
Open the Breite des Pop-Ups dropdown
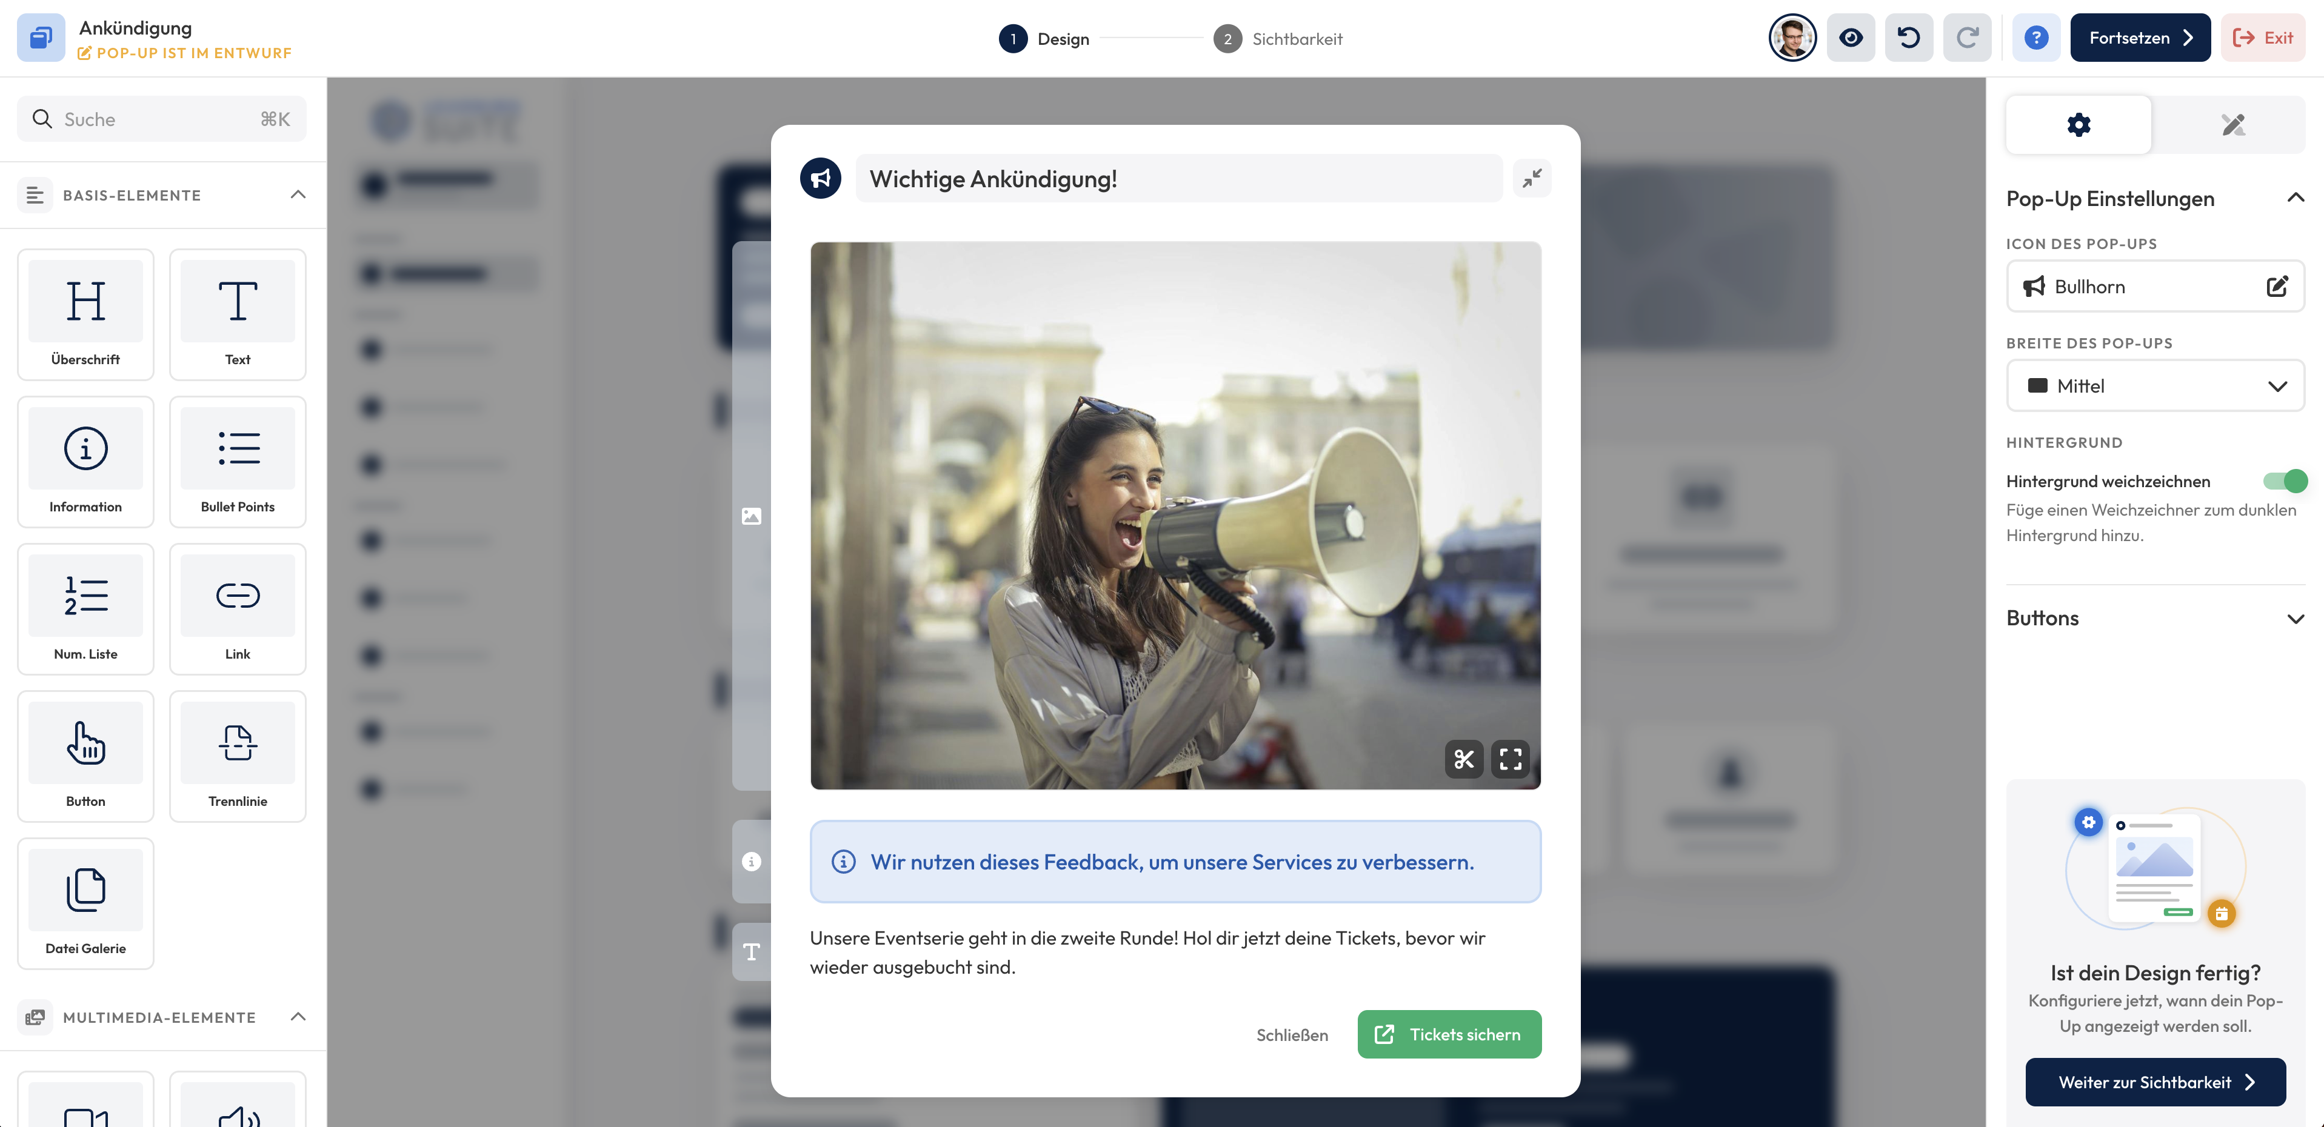click(2154, 386)
